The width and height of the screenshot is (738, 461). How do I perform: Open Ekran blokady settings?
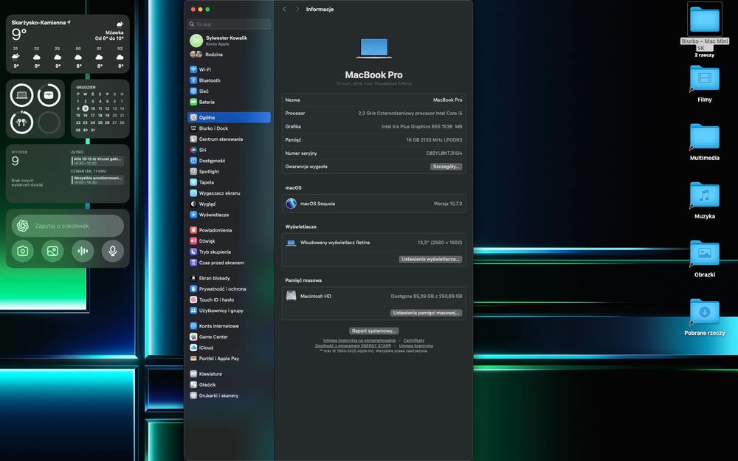click(229, 279)
